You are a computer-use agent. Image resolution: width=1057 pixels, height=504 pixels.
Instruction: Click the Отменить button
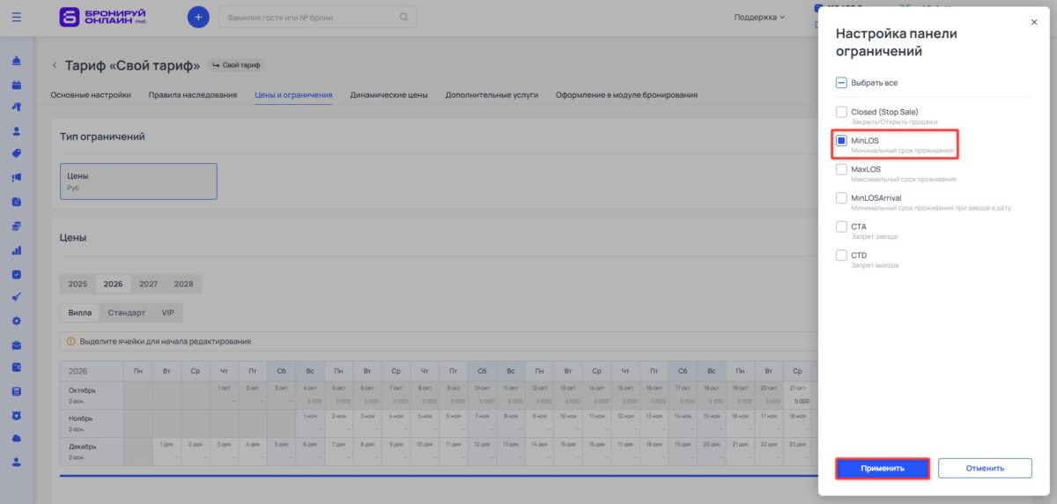pyautogui.click(x=984, y=468)
